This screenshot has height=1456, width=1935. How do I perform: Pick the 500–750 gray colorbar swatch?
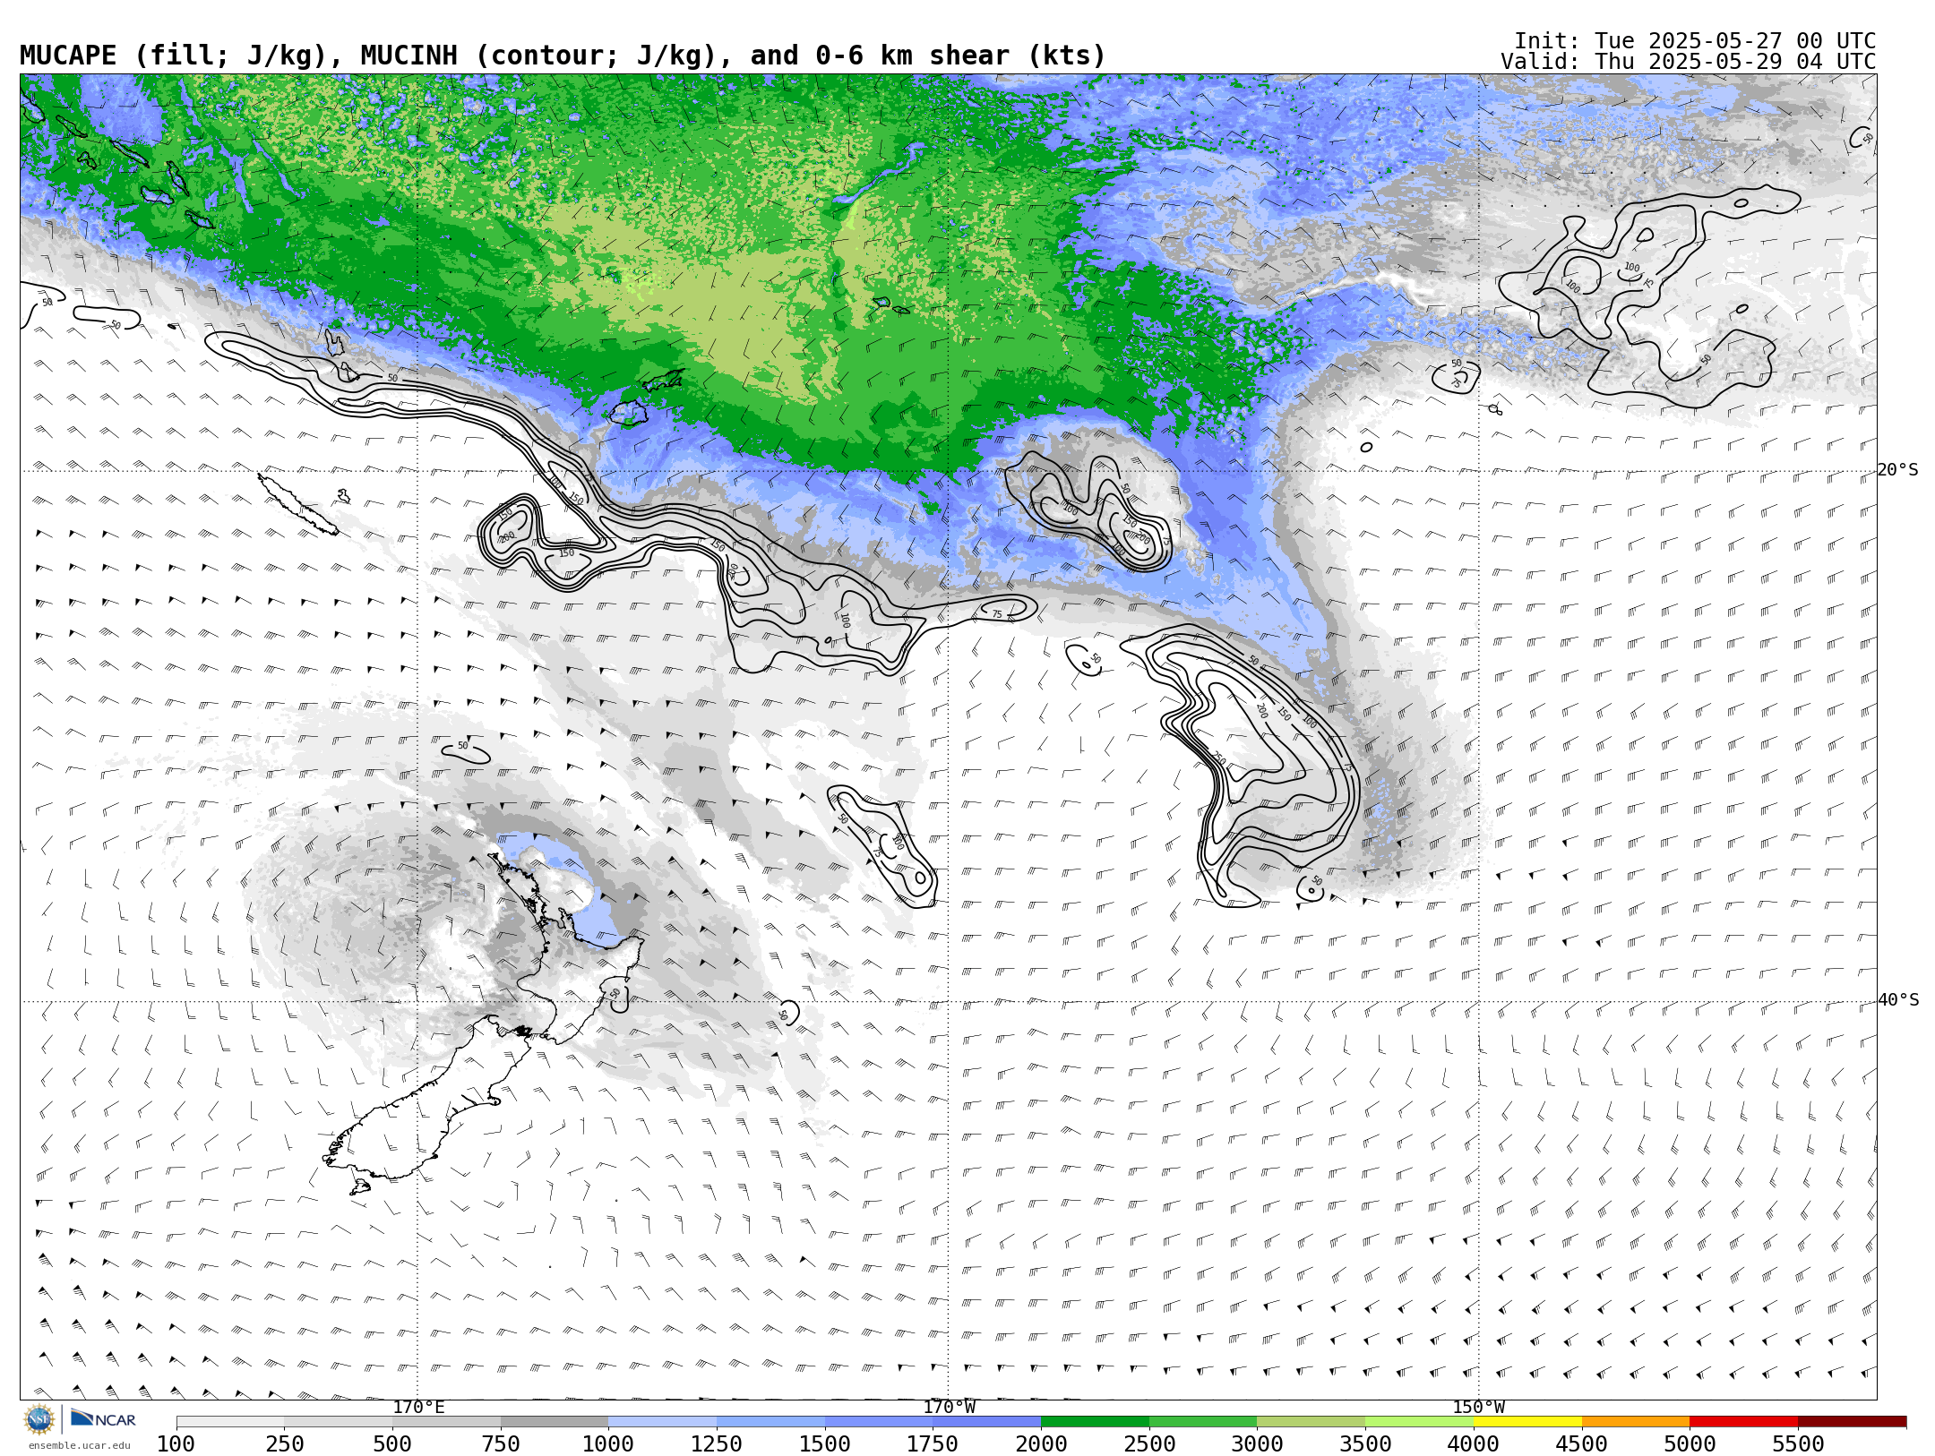tap(446, 1422)
